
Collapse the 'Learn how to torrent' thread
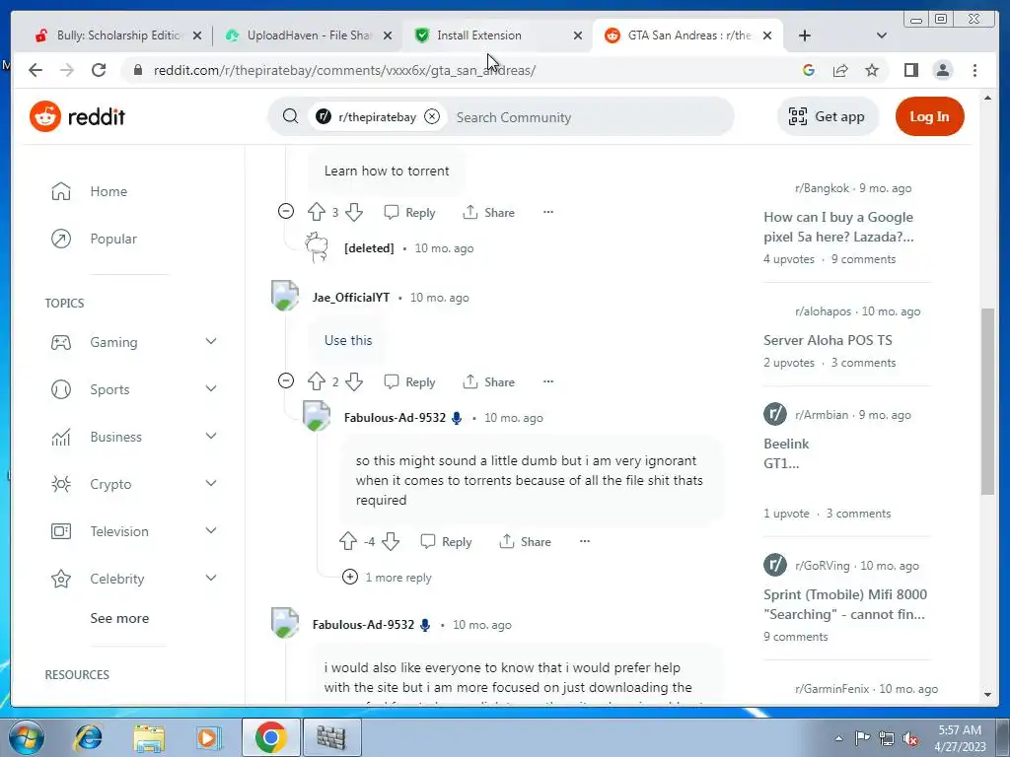286,211
